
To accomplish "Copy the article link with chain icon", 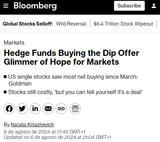I will click(61, 109).
